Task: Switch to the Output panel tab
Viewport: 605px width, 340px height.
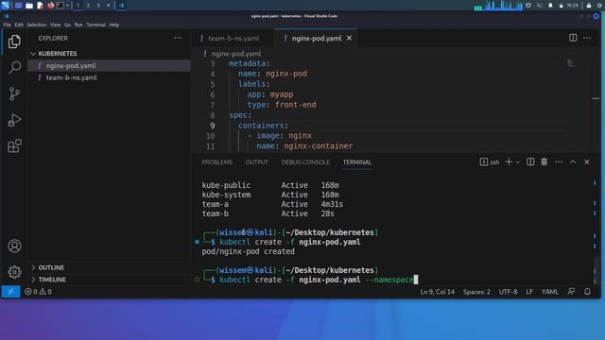Action: coord(257,162)
